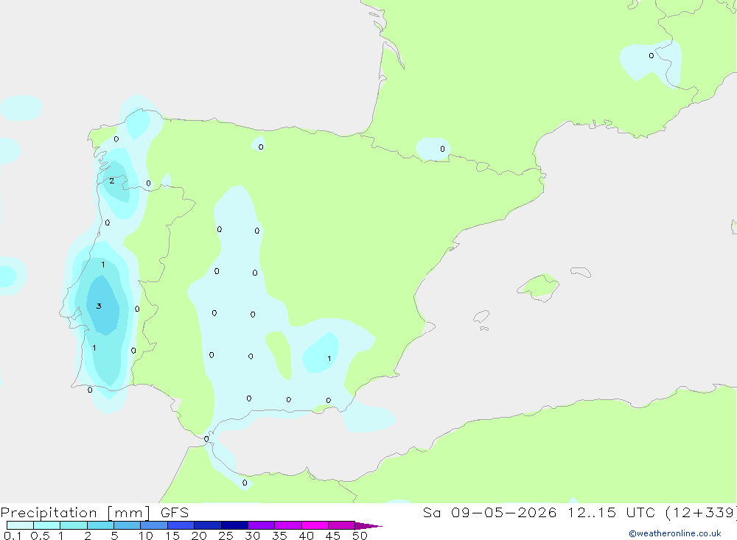This screenshot has height=540, width=737.
Task: Click the 25–30 mm navy legend box
Action: tap(234, 525)
